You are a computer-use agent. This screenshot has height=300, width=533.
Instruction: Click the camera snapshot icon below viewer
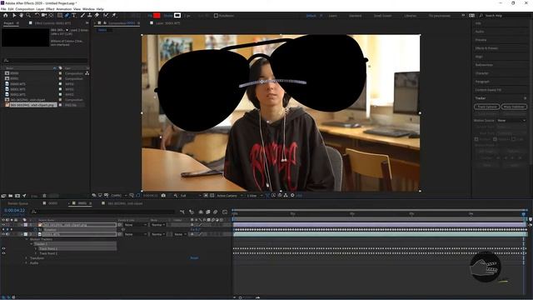pos(163,196)
